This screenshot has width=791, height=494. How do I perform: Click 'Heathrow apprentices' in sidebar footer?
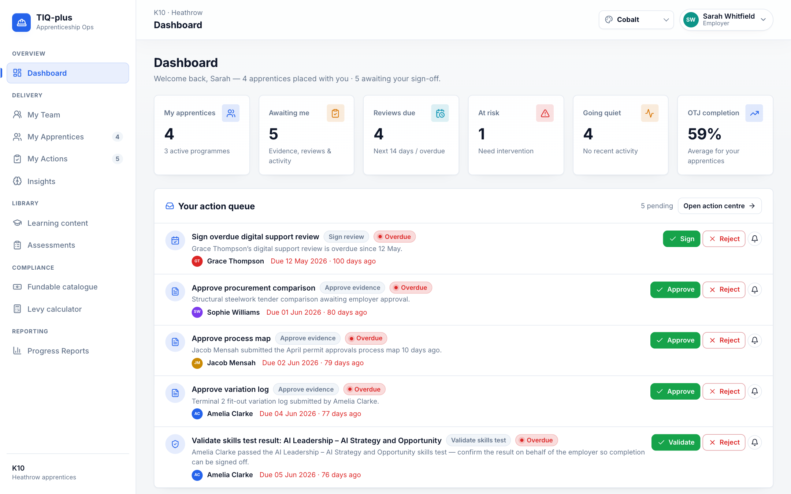point(44,477)
